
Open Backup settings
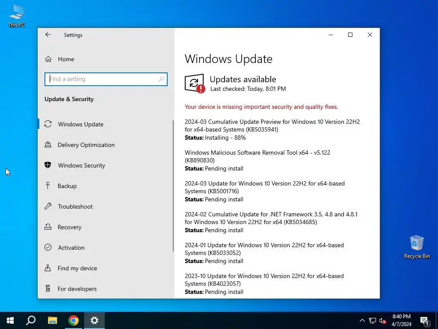[x=106, y=186]
